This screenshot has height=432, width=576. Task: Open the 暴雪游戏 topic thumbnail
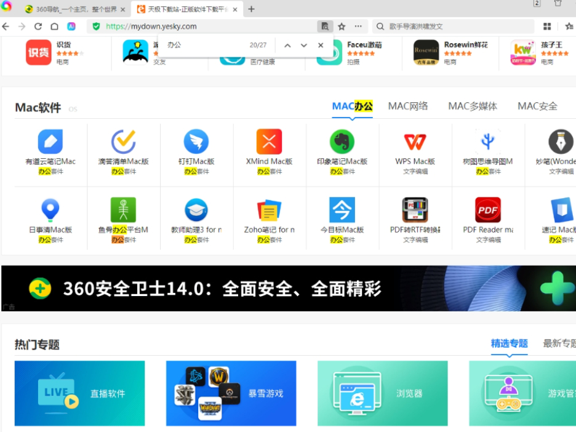click(231, 393)
